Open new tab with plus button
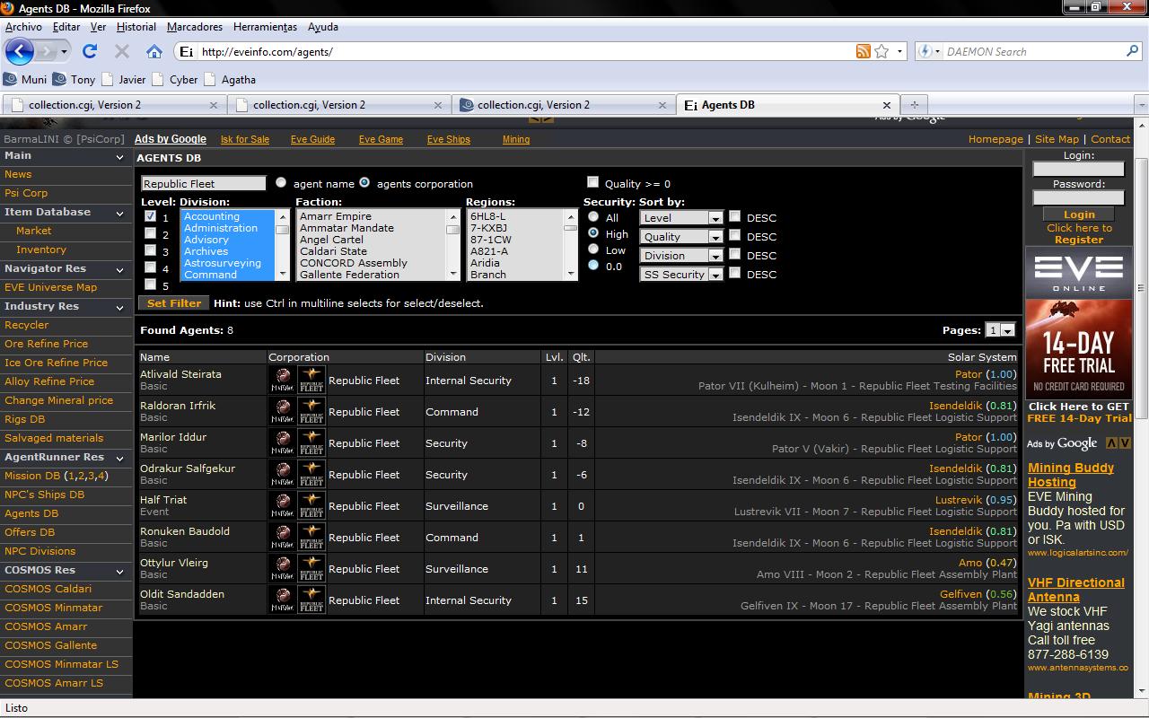This screenshot has height=718, width=1149. tap(914, 105)
